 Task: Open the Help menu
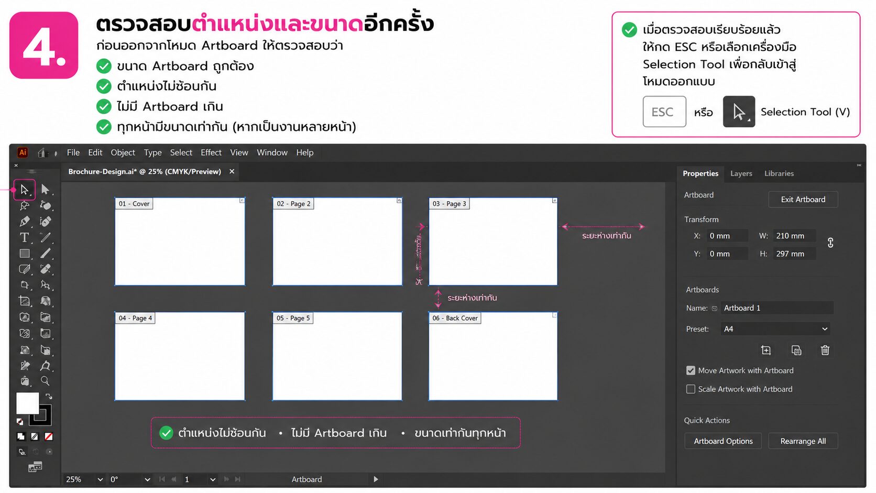click(x=305, y=152)
